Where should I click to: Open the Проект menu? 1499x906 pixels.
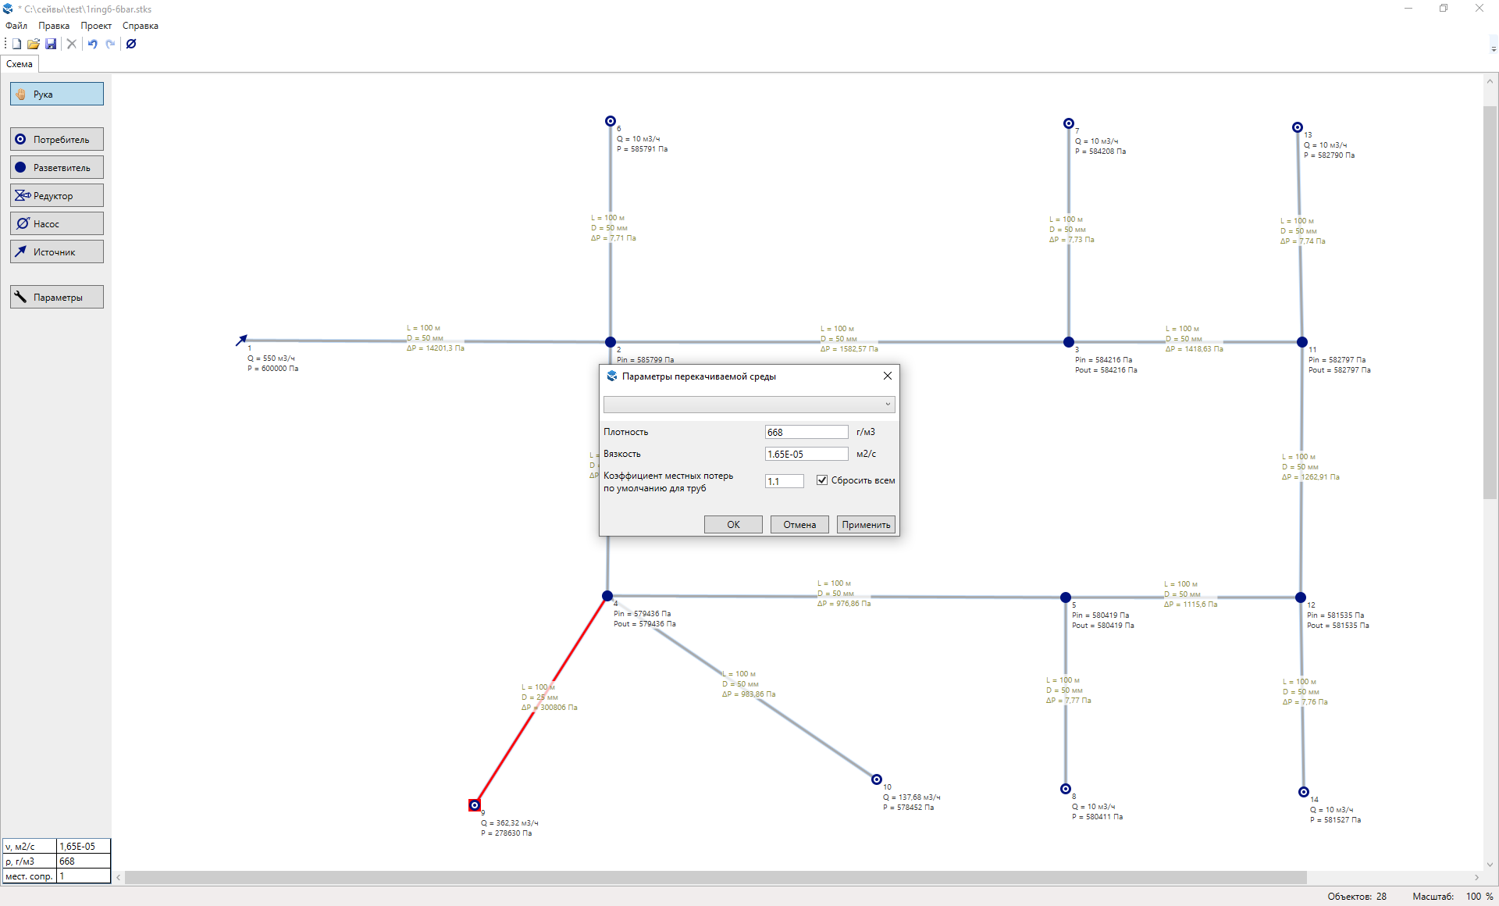(x=96, y=26)
